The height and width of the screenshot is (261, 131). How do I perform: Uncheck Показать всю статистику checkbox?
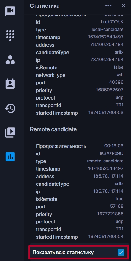[121, 252]
